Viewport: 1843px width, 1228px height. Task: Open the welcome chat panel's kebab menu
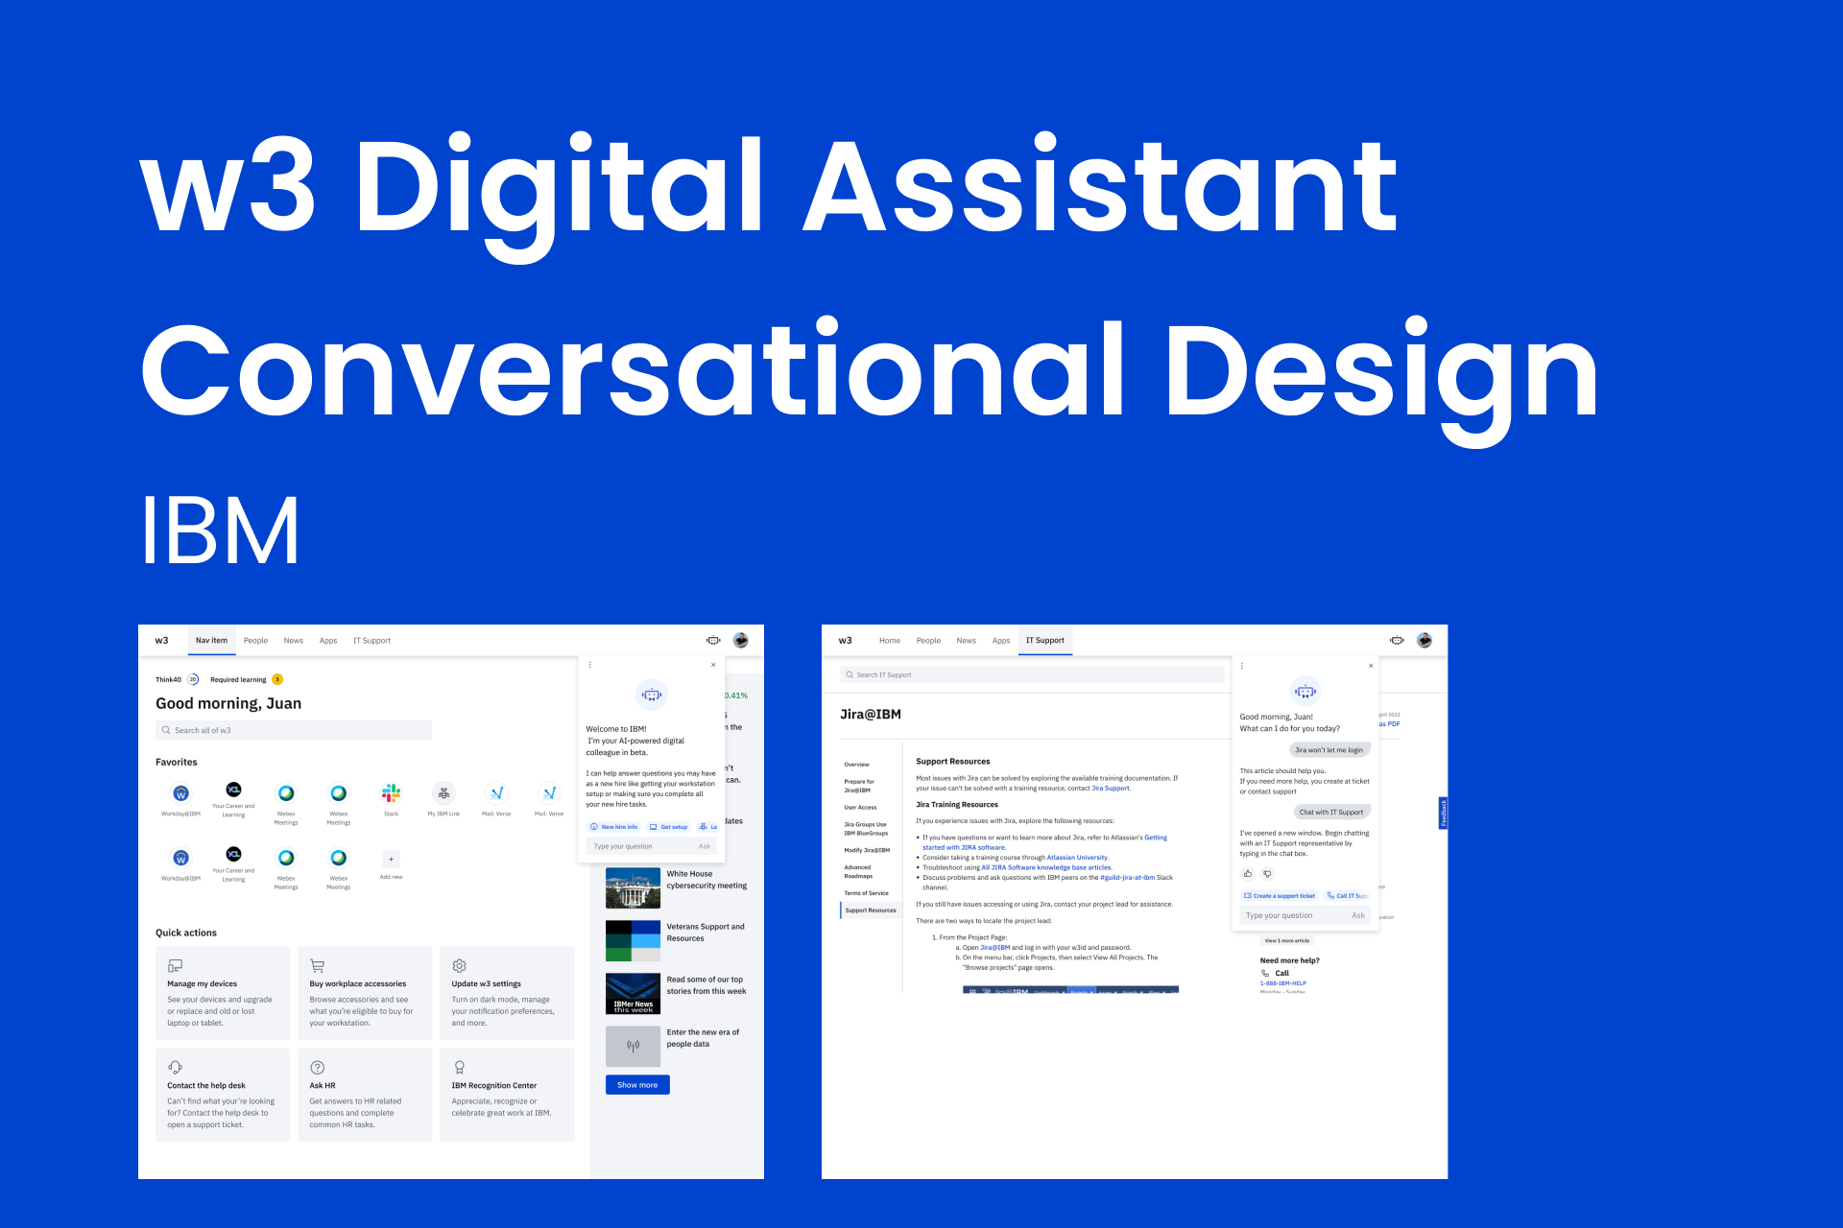589,665
